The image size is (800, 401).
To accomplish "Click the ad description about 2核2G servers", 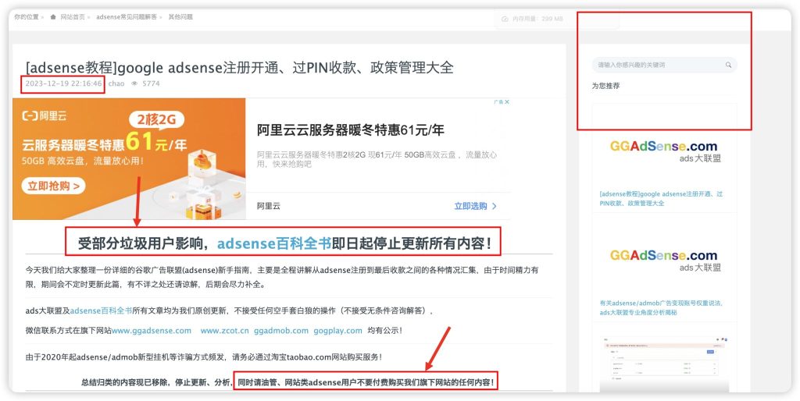I will pyautogui.click(x=377, y=159).
